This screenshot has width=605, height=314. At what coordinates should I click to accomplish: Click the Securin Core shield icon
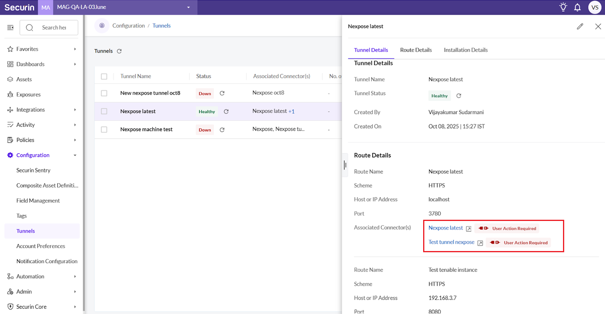tap(10, 307)
